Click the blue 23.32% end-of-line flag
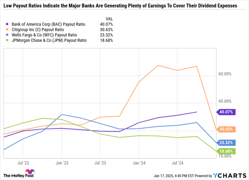This screenshot has height=180, width=249. pyautogui.click(x=226, y=143)
